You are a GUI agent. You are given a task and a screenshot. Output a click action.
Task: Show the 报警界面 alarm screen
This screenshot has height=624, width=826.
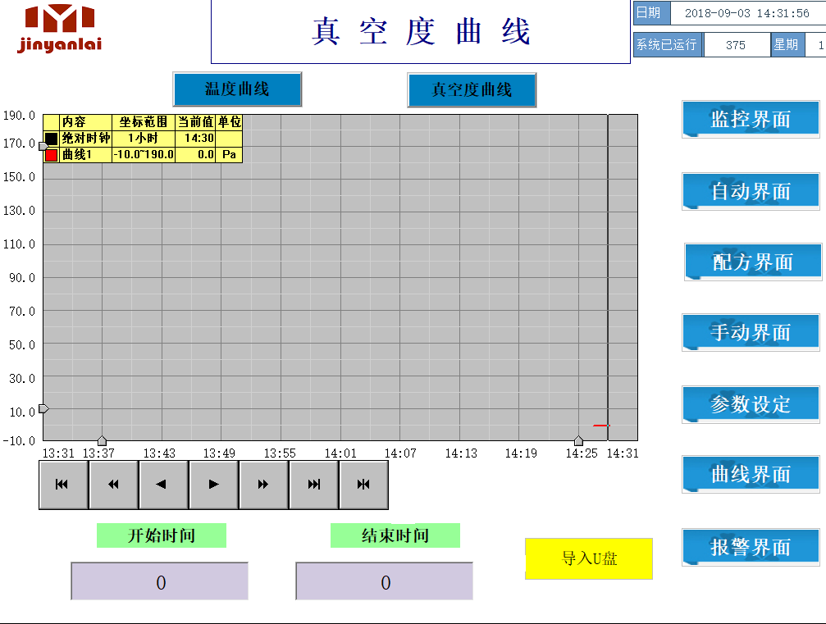751,547
